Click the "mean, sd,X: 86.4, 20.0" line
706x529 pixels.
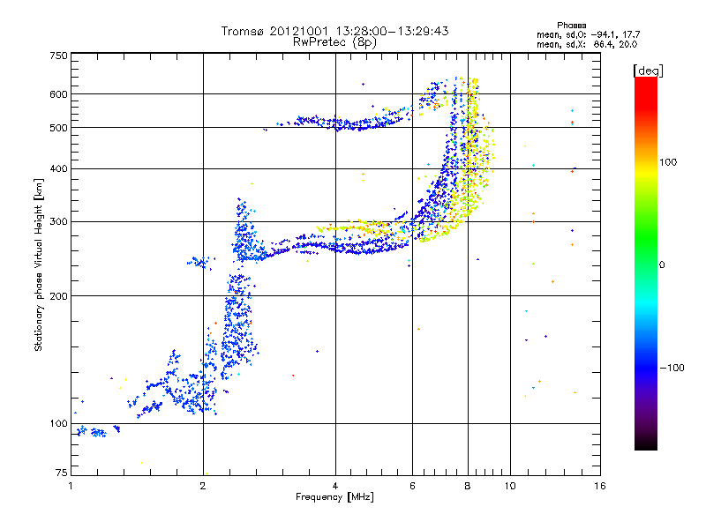[587, 44]
